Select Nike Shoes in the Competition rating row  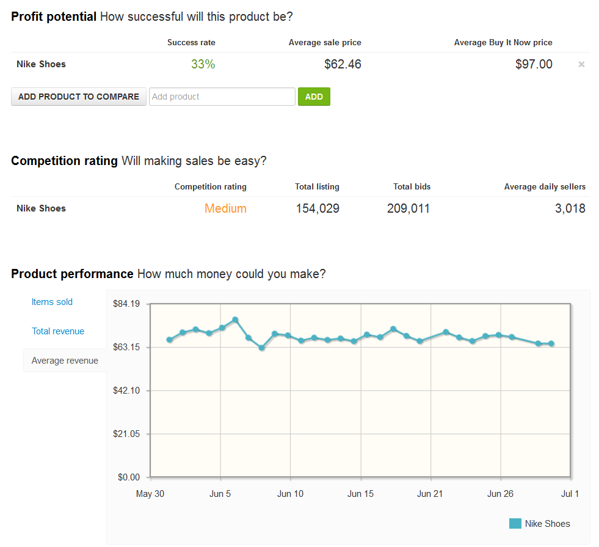coord(41,208)
